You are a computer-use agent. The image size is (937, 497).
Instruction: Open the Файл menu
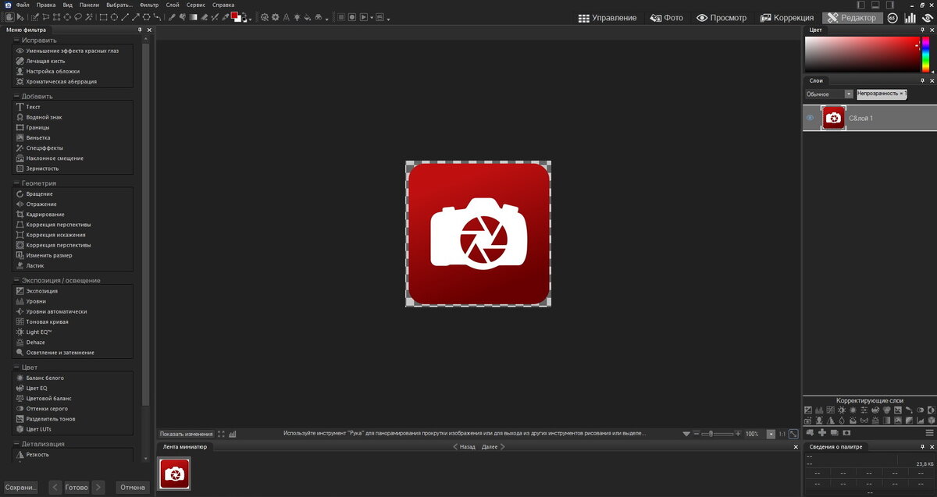23,5
